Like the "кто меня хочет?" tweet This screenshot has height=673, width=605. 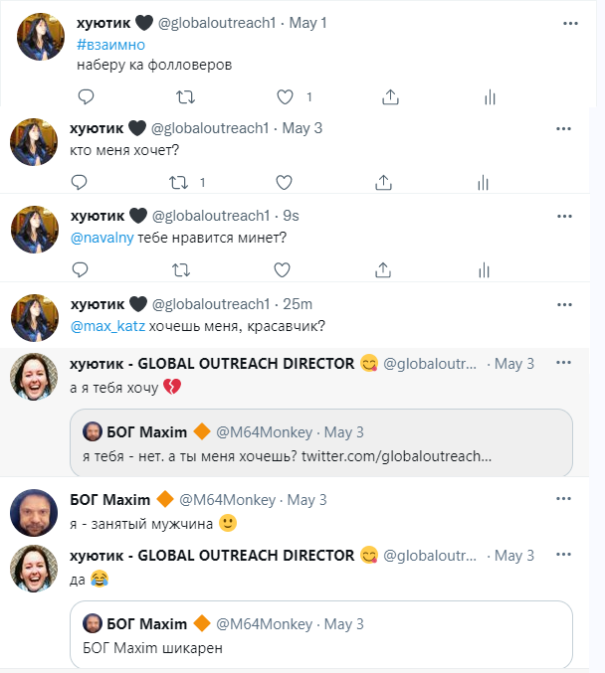pos(284,182)
